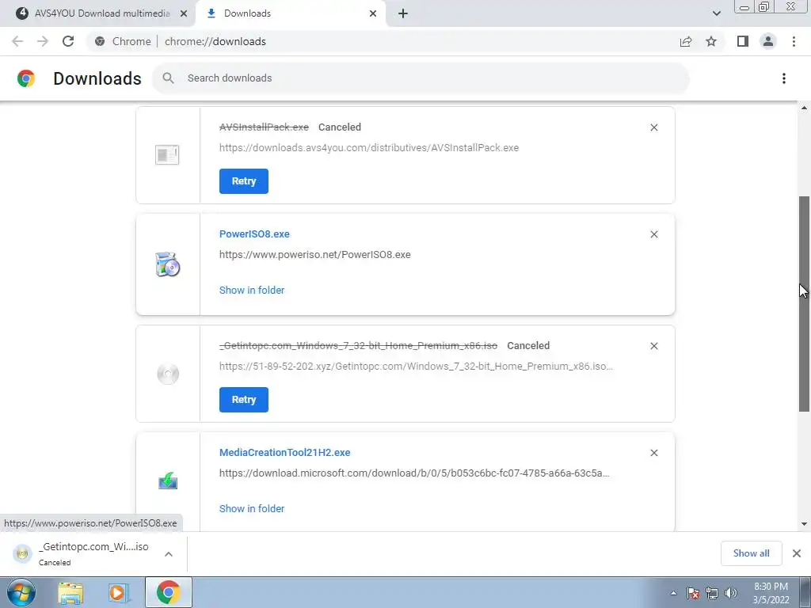
Task: Click the PowerISO8.exe file icon
Action: click(168, 264)
